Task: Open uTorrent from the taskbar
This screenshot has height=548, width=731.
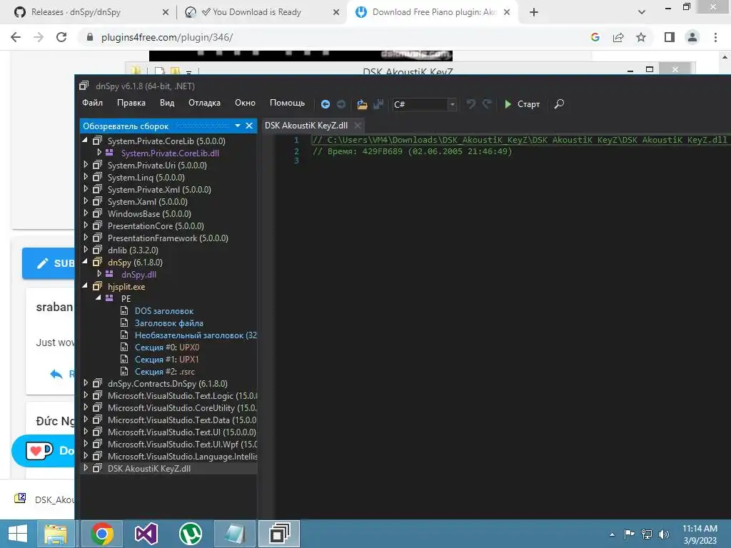Action: 190,534
